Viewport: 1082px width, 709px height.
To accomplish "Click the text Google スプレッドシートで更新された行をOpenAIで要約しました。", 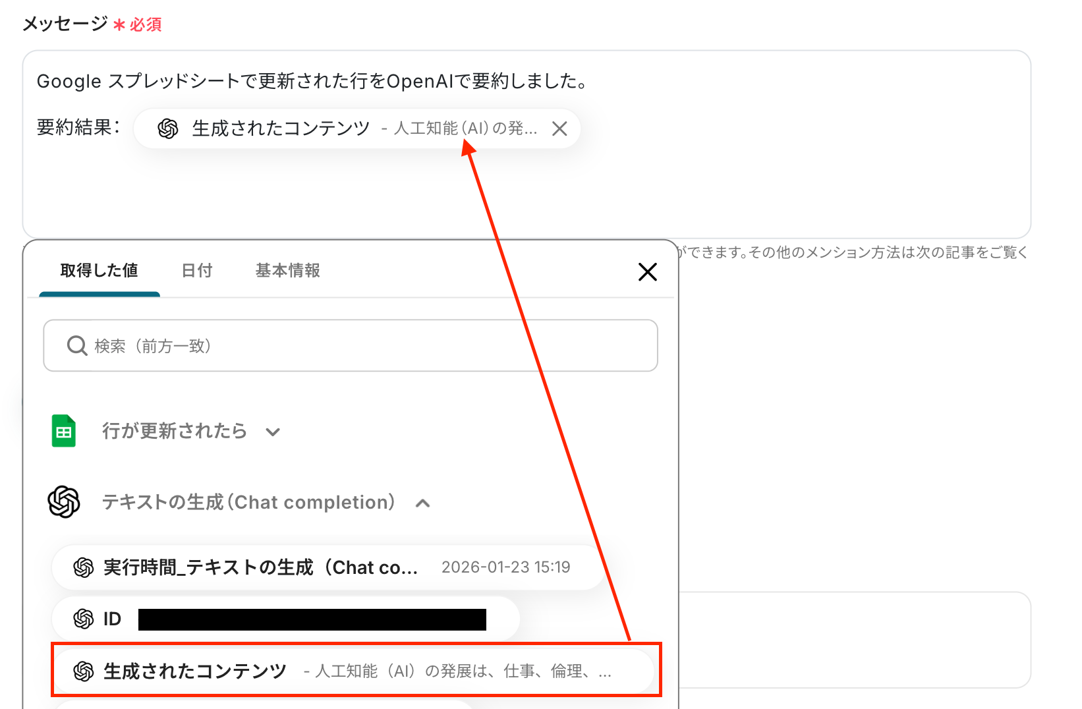I will point(312,81).
